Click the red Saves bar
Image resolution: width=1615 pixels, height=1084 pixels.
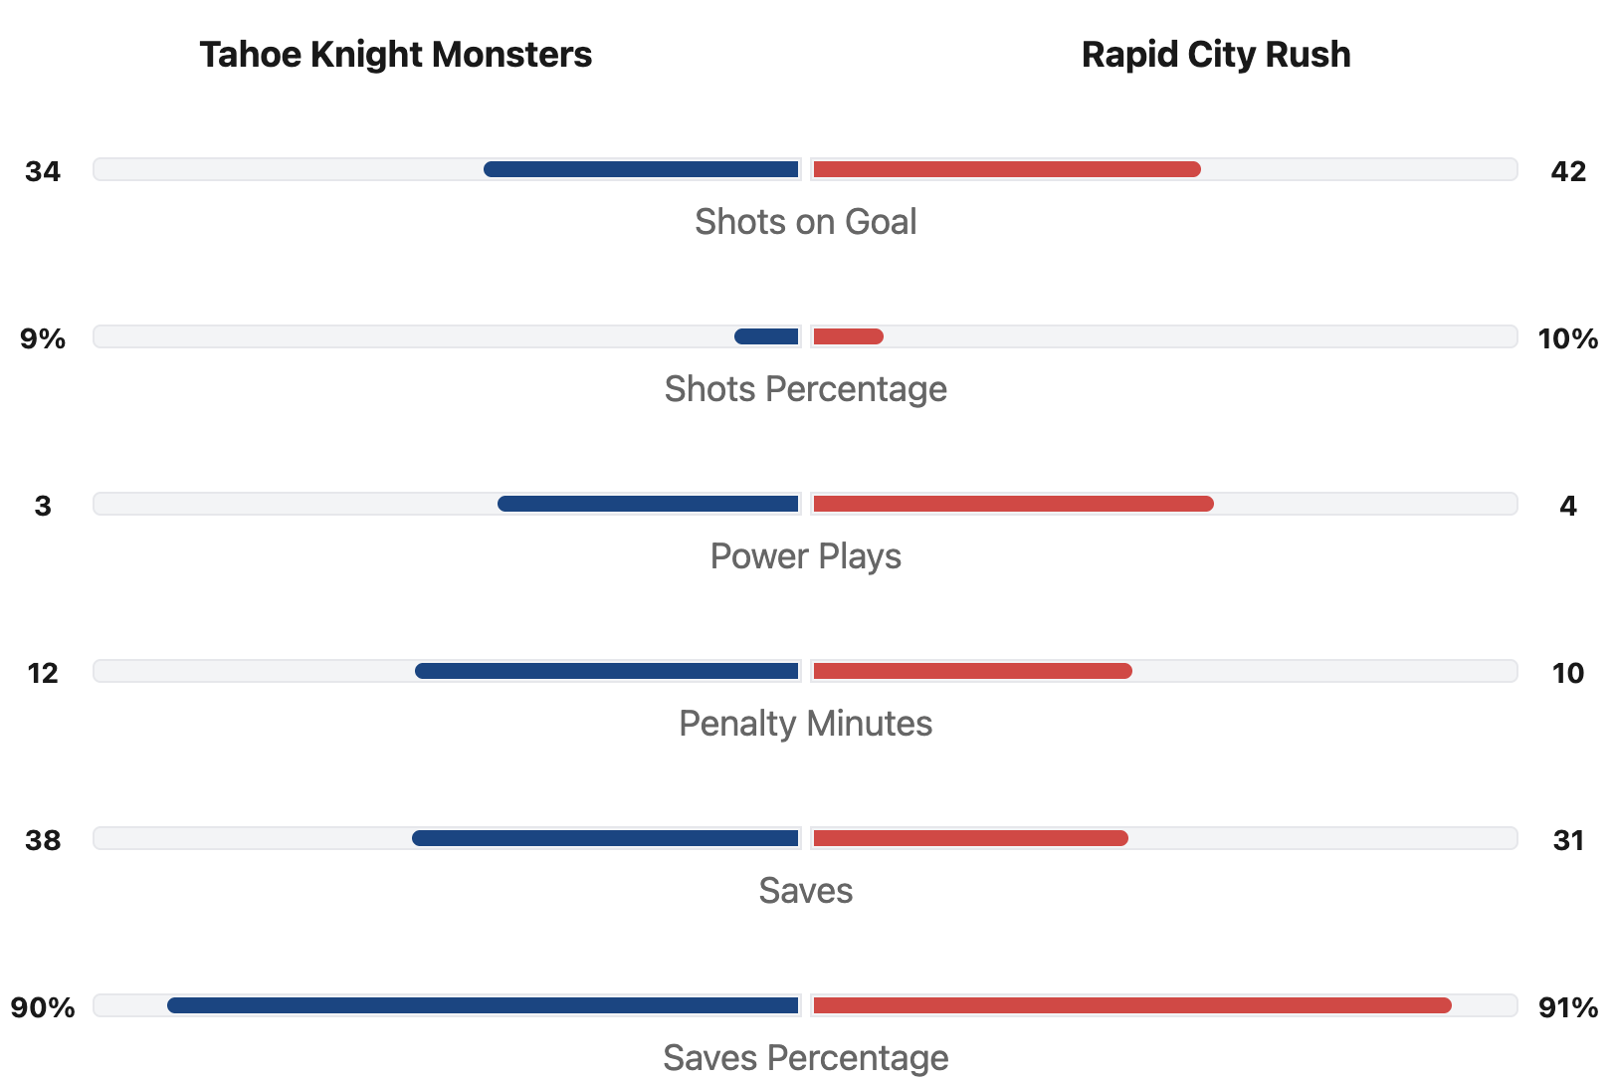pyautogui.click(x=970, y=838)
